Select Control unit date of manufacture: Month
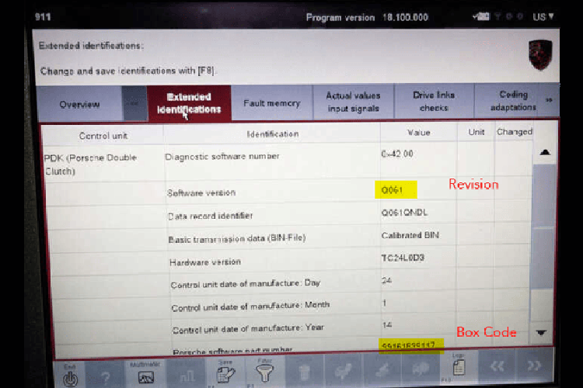 tap(250, 307)
